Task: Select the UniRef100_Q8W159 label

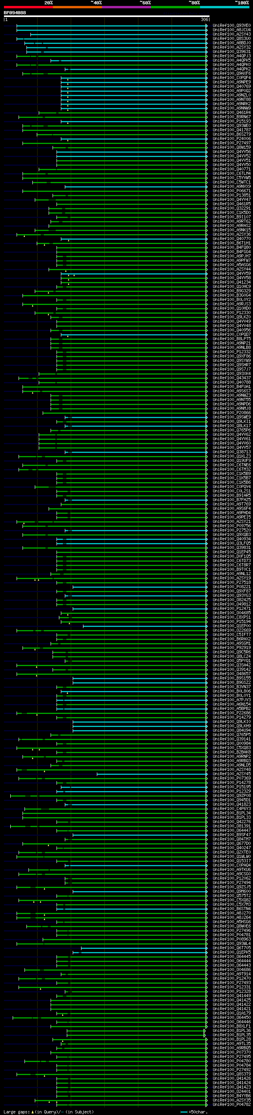Action: [x=232, y=147]
